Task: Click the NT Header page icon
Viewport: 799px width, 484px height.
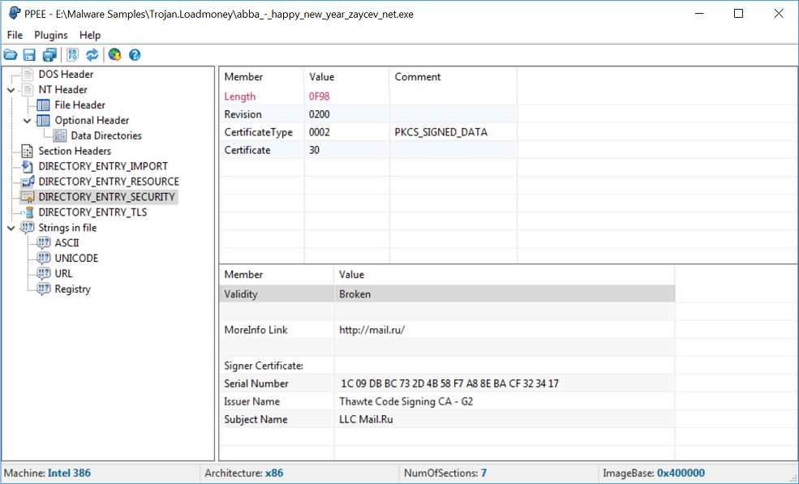Action: pos(28,90)
